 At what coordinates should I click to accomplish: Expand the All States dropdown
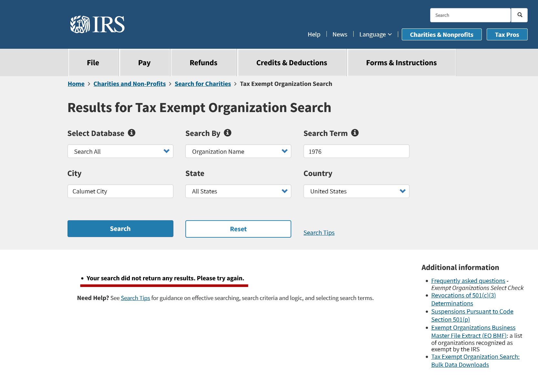(x=238, y=191)
